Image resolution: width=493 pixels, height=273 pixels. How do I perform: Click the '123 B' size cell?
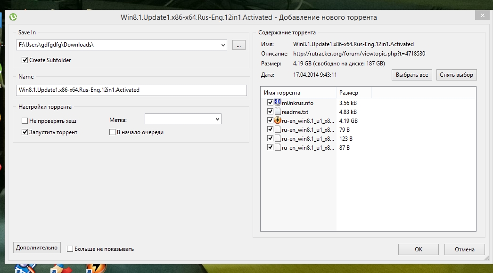pyautogui.click(x=346, y=138)
